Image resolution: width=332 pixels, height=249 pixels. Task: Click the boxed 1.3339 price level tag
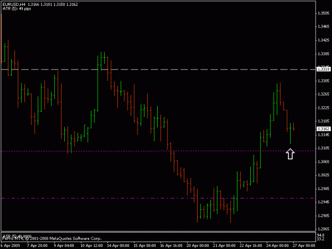point(324,69)
